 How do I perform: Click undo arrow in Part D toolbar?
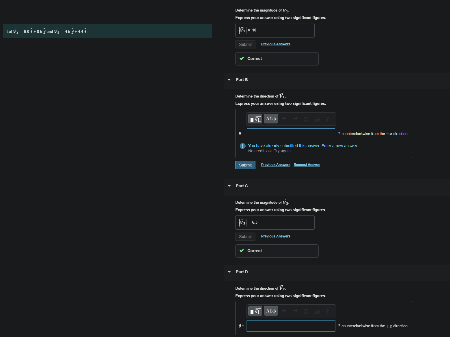(285, 311)
